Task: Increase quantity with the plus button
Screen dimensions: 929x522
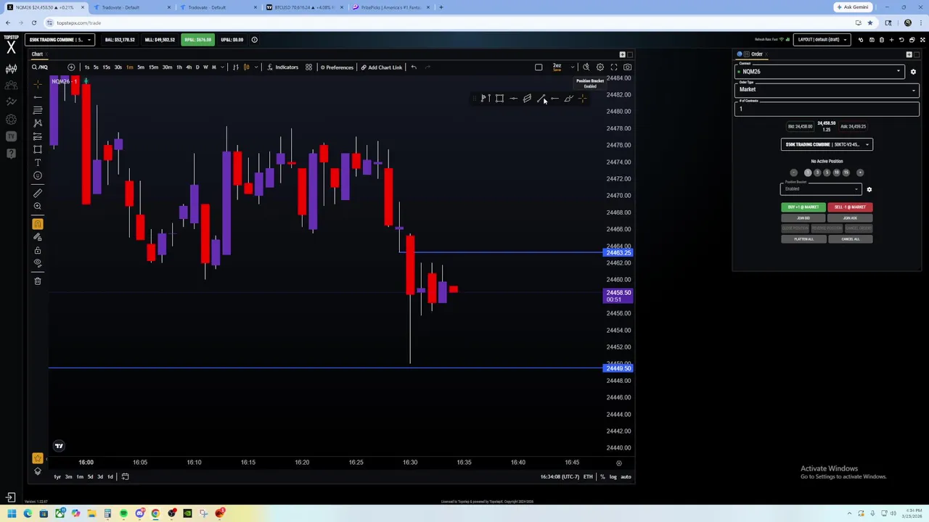Action: [x=860, y=173]
